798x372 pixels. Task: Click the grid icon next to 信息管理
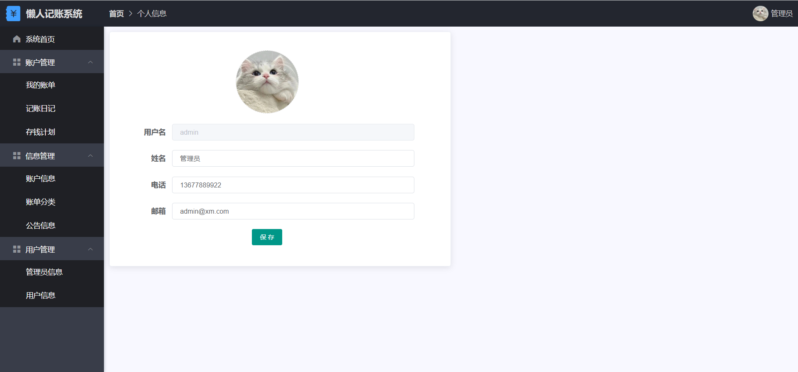pos(17,156)
